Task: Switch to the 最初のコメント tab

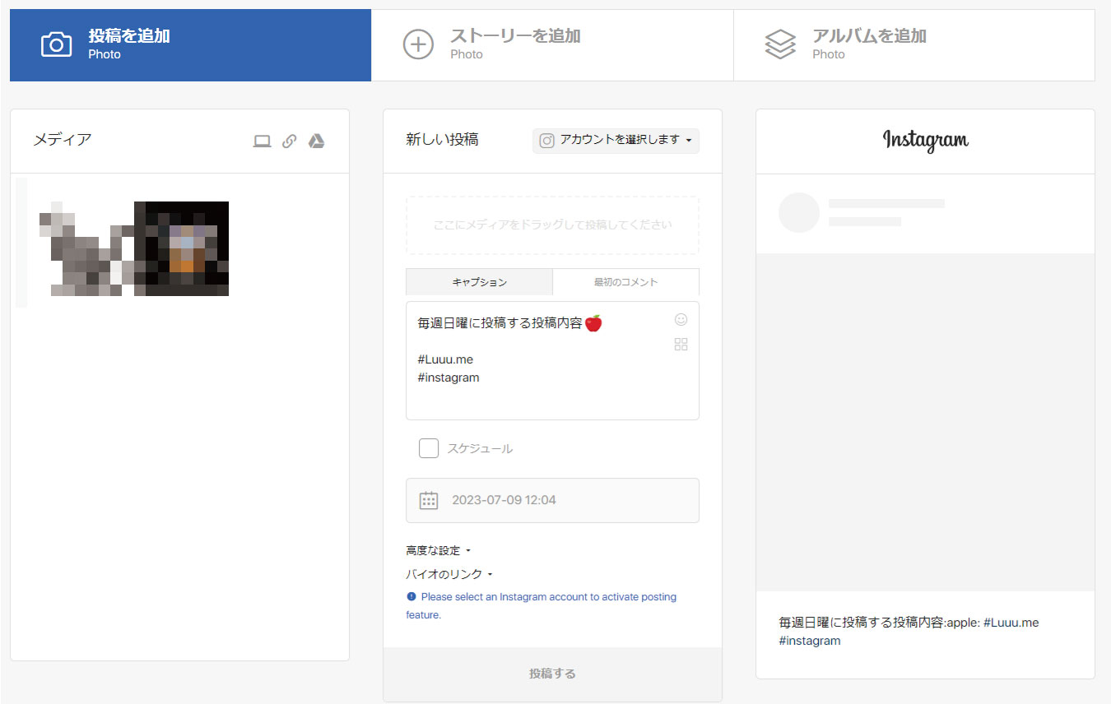Action: pos(625,282)
